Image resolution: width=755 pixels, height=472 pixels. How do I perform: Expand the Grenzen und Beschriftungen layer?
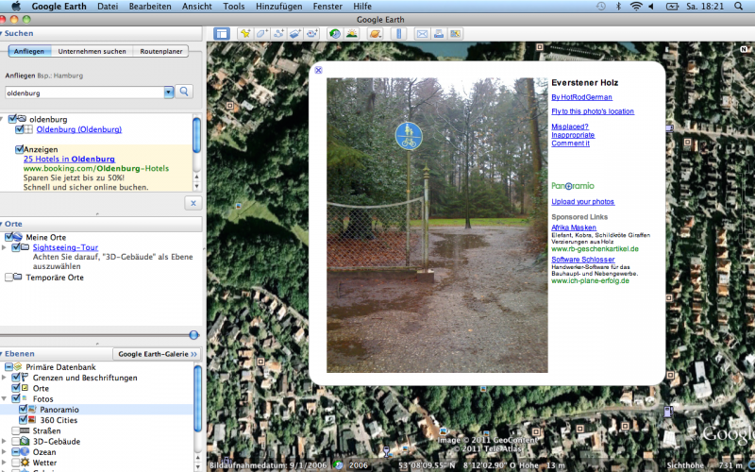[5, 378]
